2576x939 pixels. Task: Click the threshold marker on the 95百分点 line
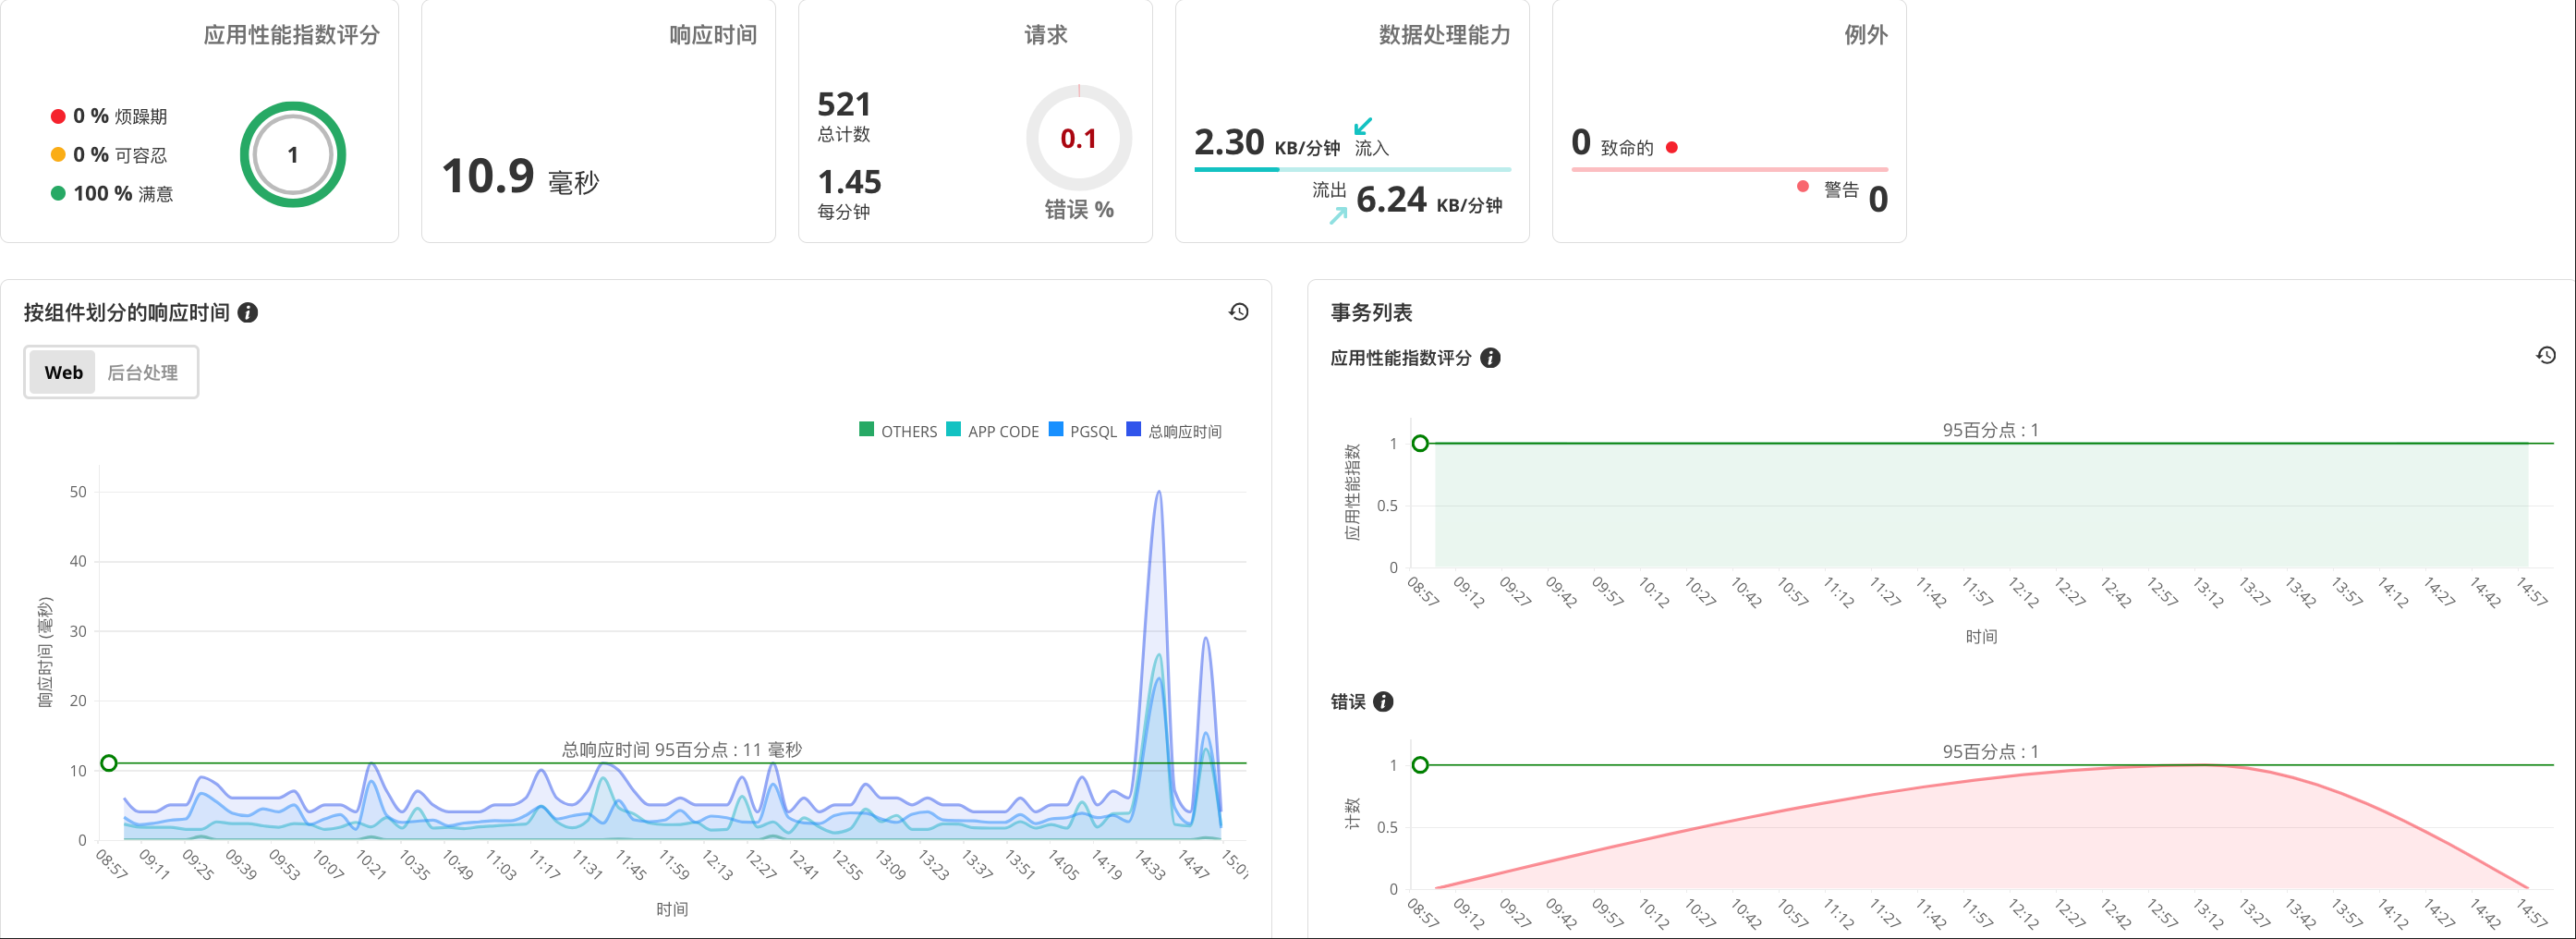(x=108, y=762)
